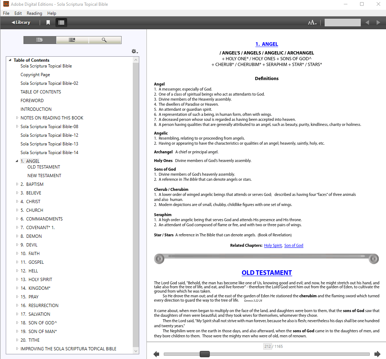The width and height of the screenshot is (386, 359).
Task: Click contents scrollbar up arrow
Action: 136,60
